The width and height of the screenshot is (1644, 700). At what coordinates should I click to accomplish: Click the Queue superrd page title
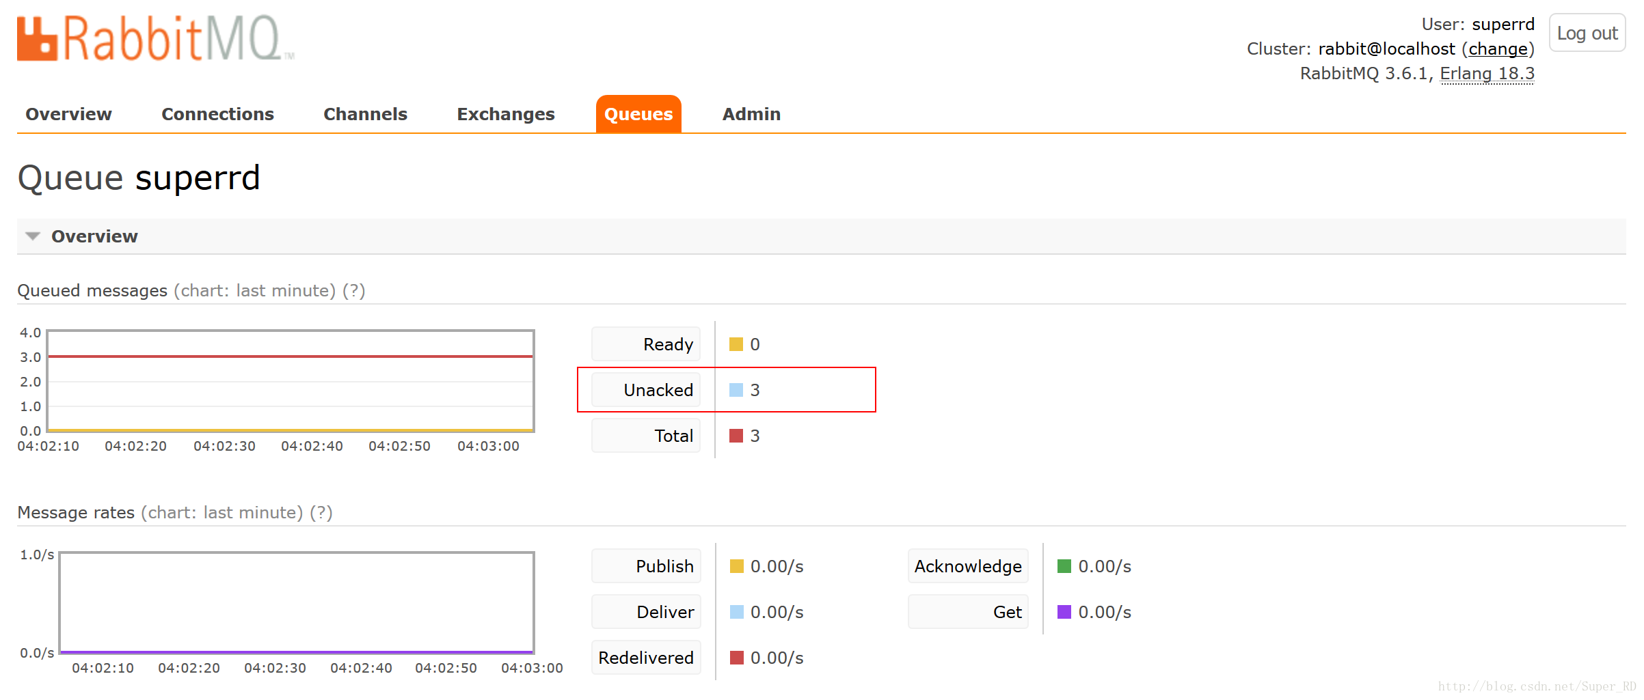tap(139, 178)
